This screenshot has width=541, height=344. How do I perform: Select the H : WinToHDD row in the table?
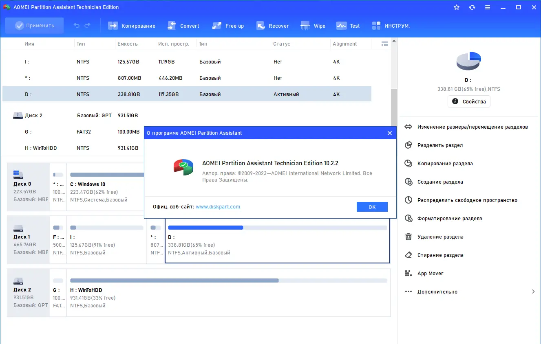pos(73,148)
